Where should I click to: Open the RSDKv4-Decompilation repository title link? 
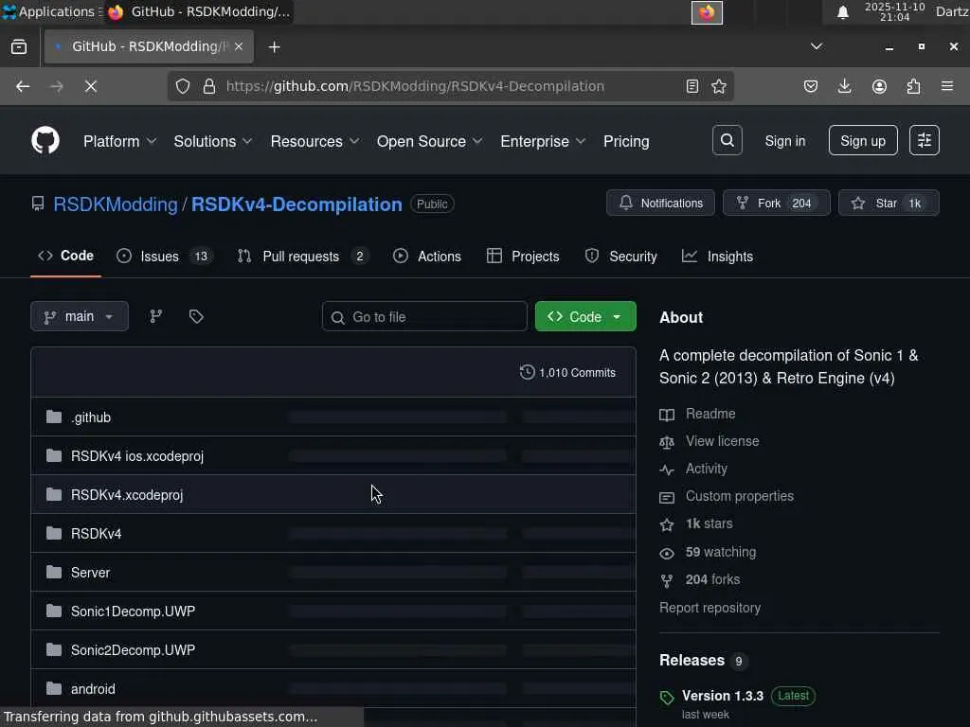point(296,204)
